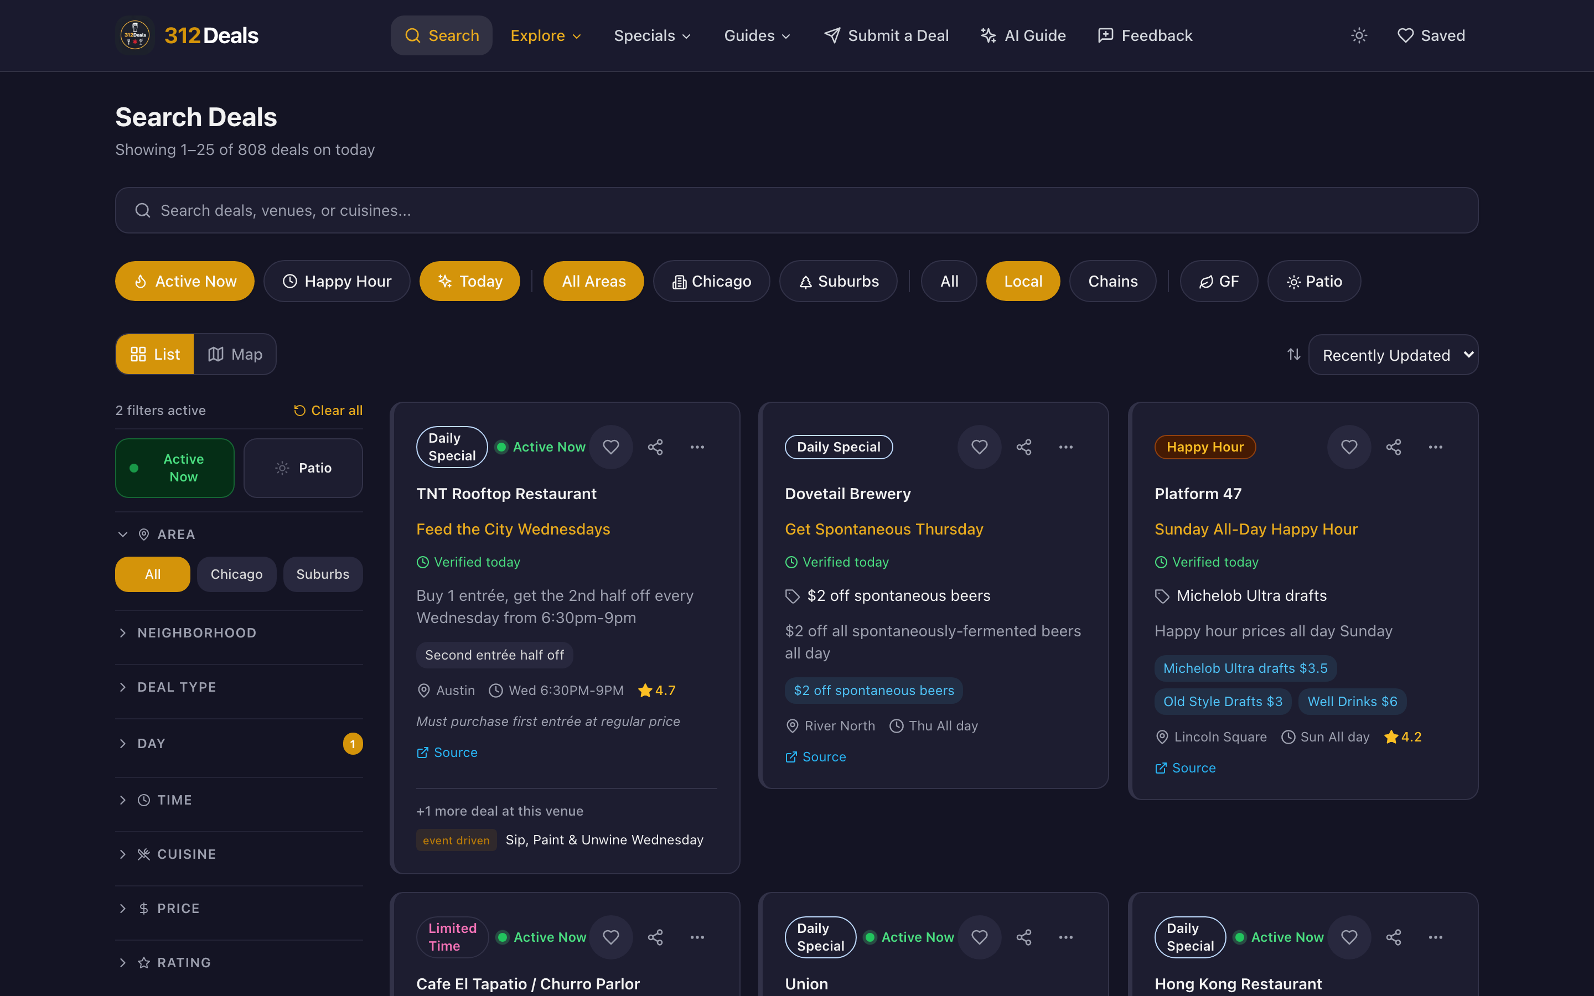Expand the CUISINE filter section
Image resolution: width=1594 pixels, height=996 pixels.
pyautogui.click(x=239, y=854)
